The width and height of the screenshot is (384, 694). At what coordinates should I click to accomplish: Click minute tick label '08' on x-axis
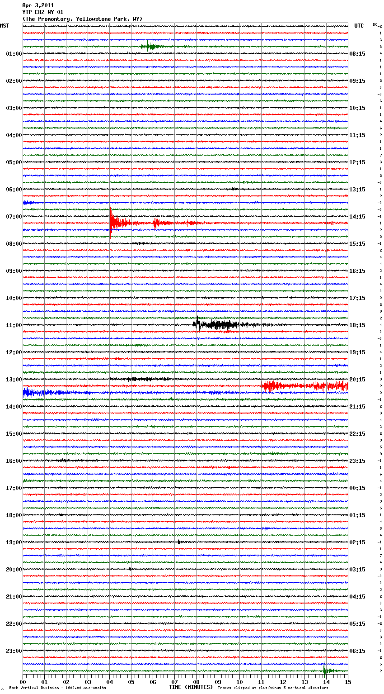coord(197,682)
